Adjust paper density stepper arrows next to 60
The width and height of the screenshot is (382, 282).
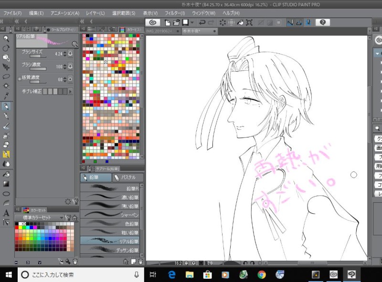pos(65,79)
